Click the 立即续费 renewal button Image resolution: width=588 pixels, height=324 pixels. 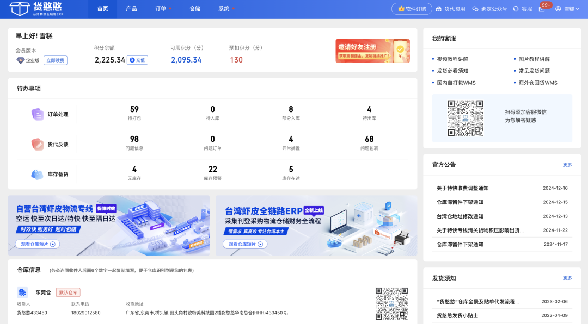pos(55,60)
